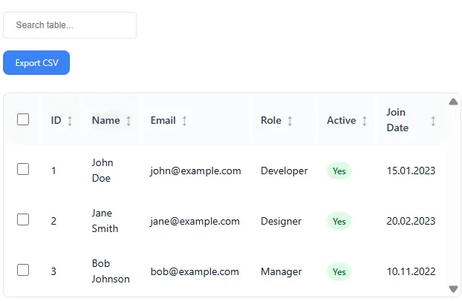Click the Name column header
The image size is (462, 301).
105,120
